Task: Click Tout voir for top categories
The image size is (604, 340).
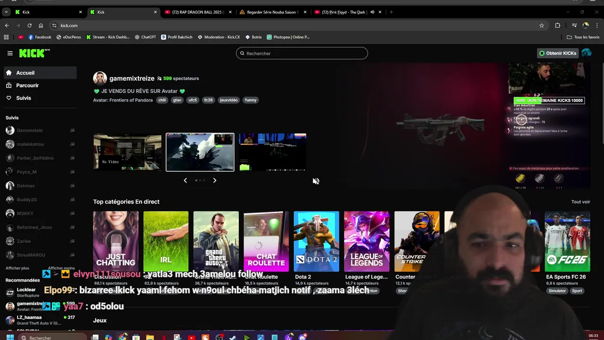Action: [580, 202]
